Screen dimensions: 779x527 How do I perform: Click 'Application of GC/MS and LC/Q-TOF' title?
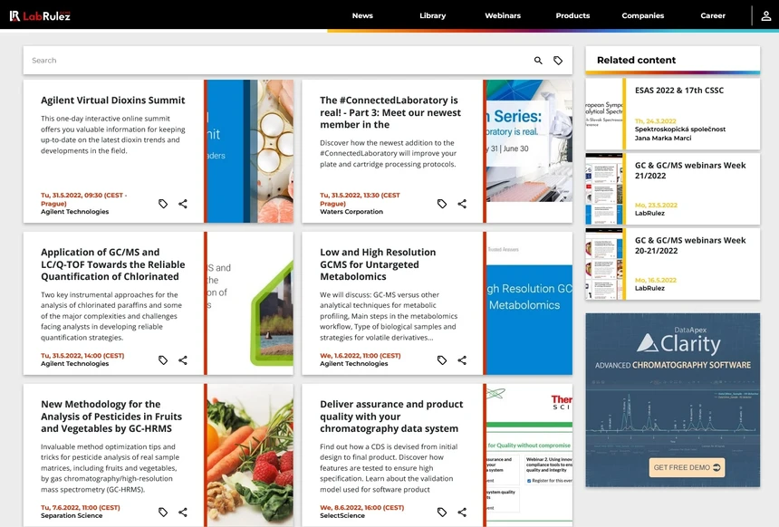pyautogui.click(x=113, y=264)
